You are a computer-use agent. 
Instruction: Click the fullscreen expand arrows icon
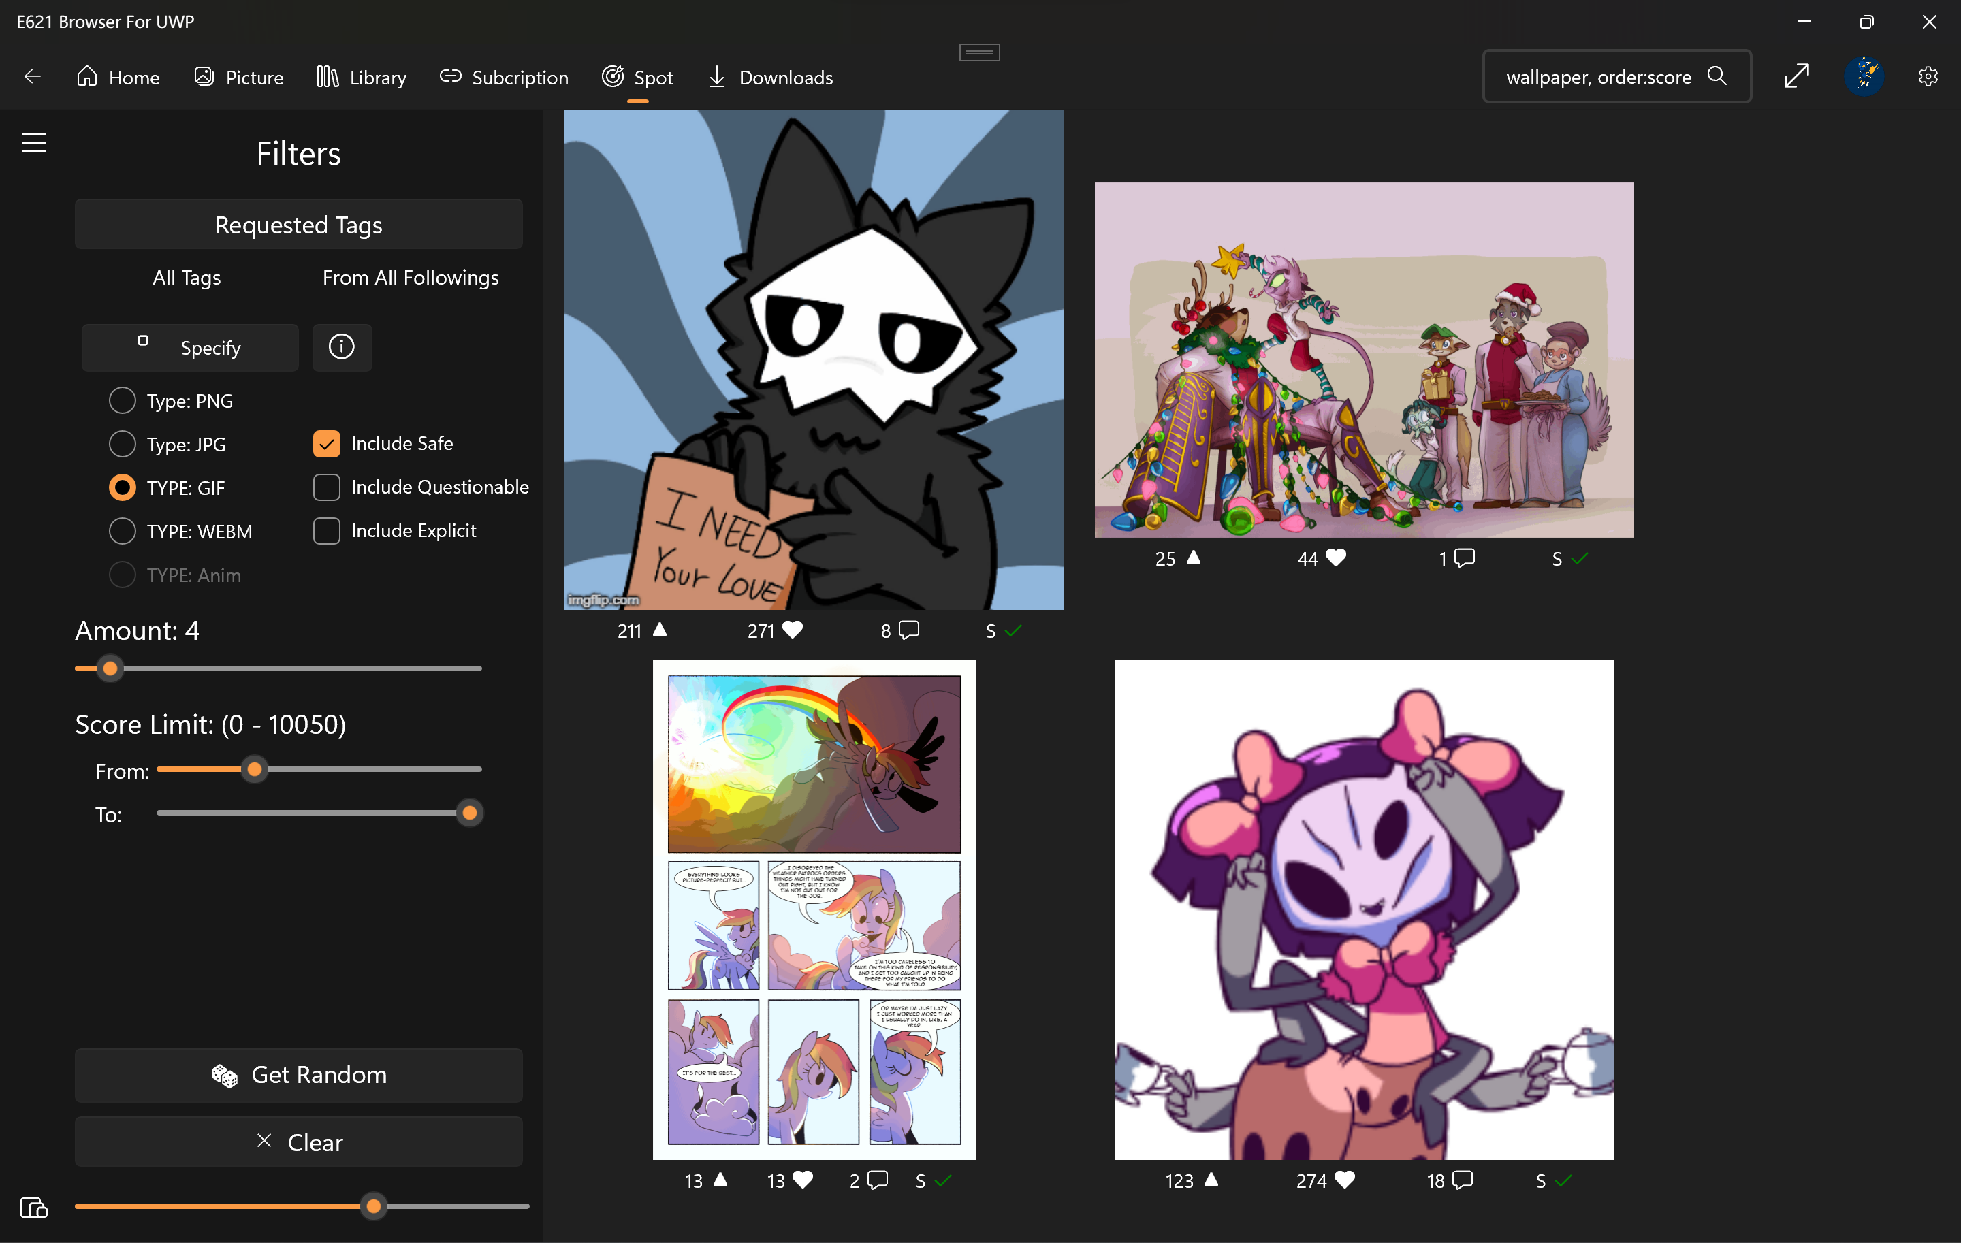coord(1796,76)
